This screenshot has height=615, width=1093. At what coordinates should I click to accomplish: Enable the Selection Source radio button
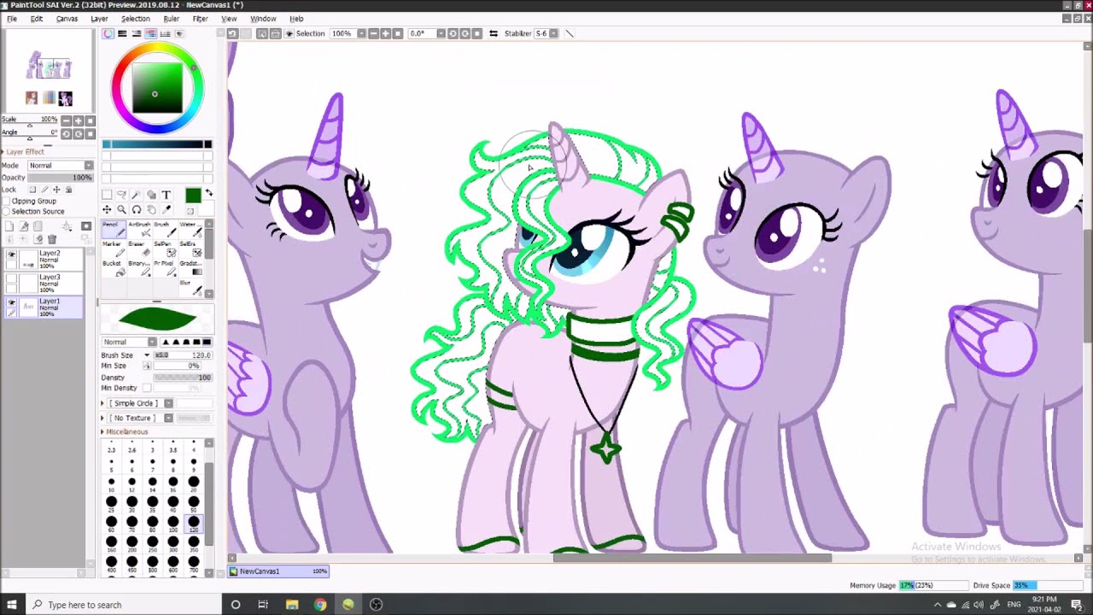(x=6, y=211)
